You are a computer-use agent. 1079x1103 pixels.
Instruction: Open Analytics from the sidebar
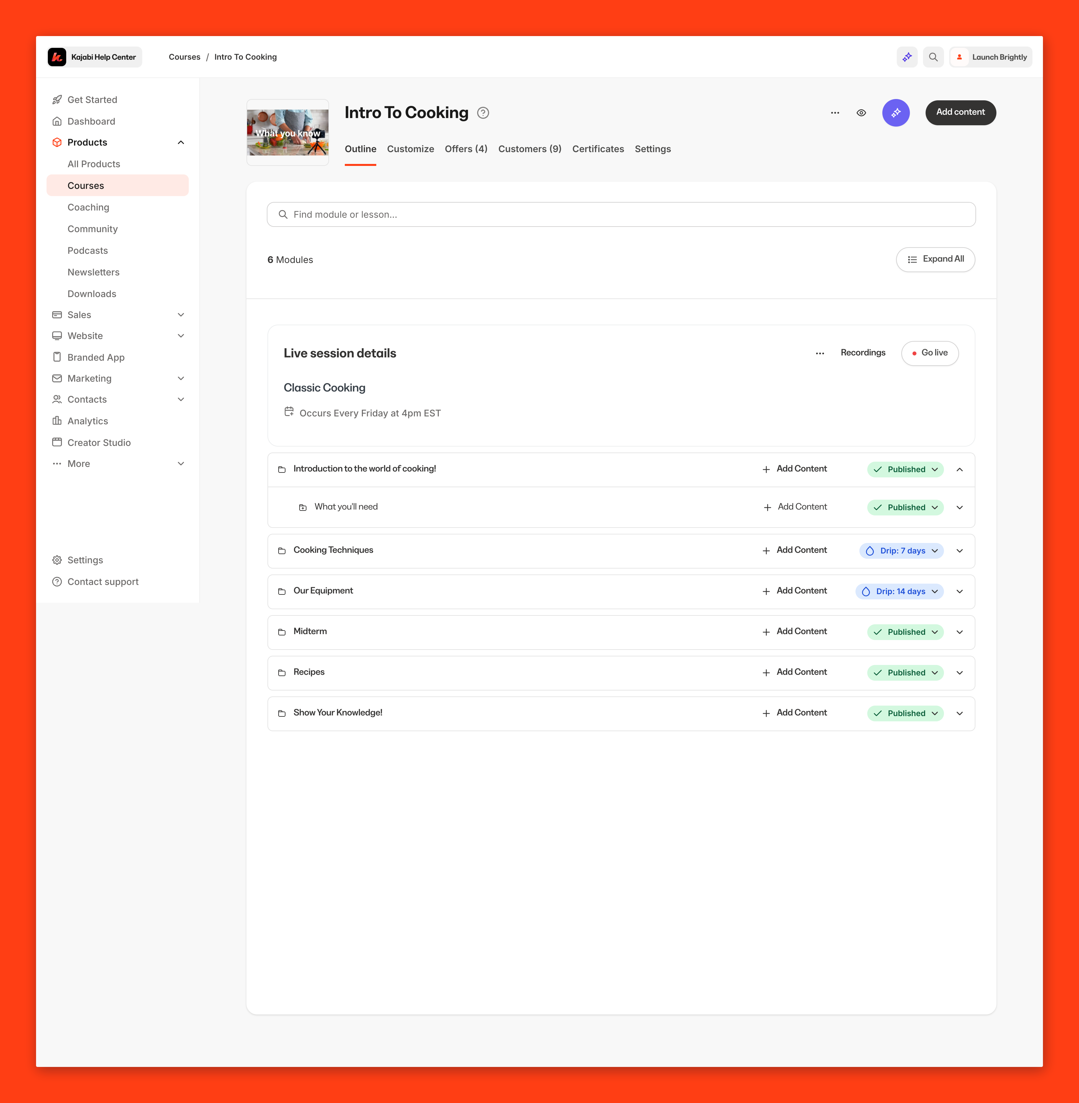coord(87,421)
